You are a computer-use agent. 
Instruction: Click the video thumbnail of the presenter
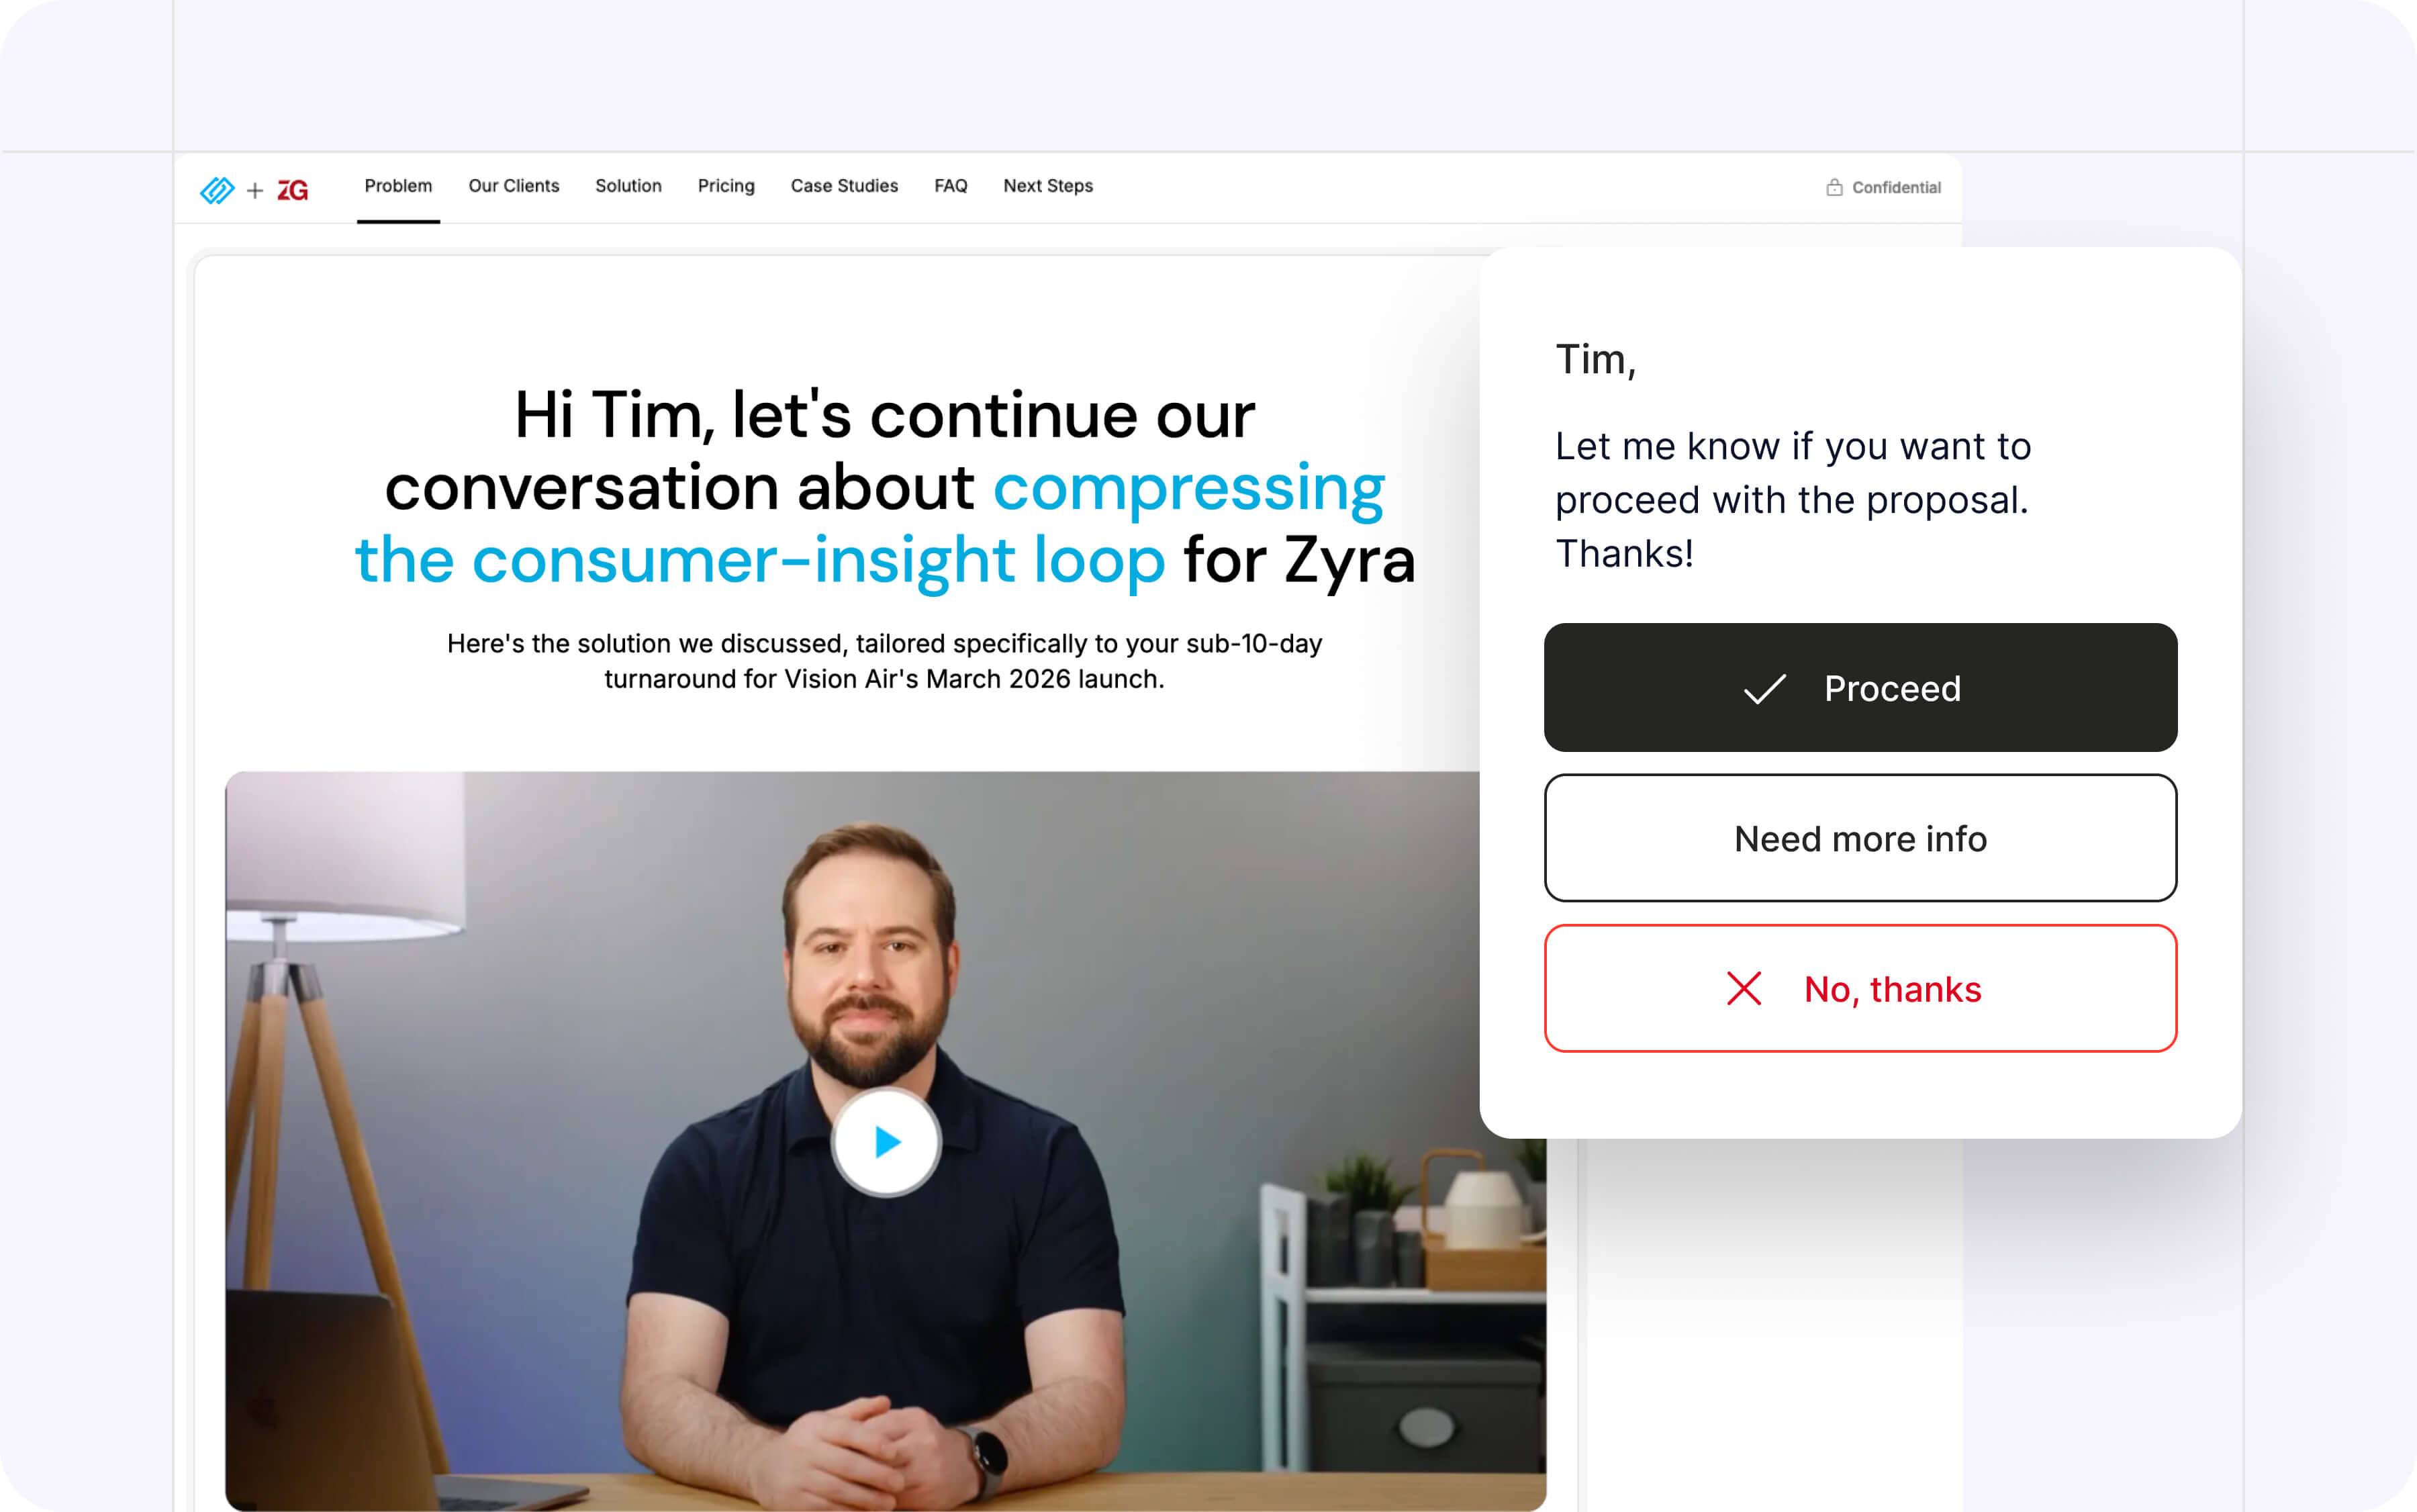point(885,1140)
